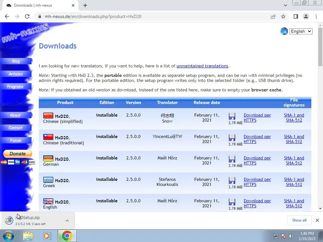Click the page vertical scrollbar thumb
Screen dimensions: 323x242
pos(320,47)
